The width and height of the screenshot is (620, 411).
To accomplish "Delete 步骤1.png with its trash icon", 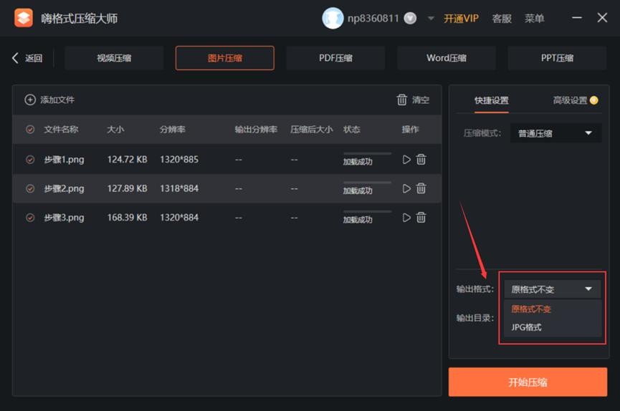I will coord(421,160).
